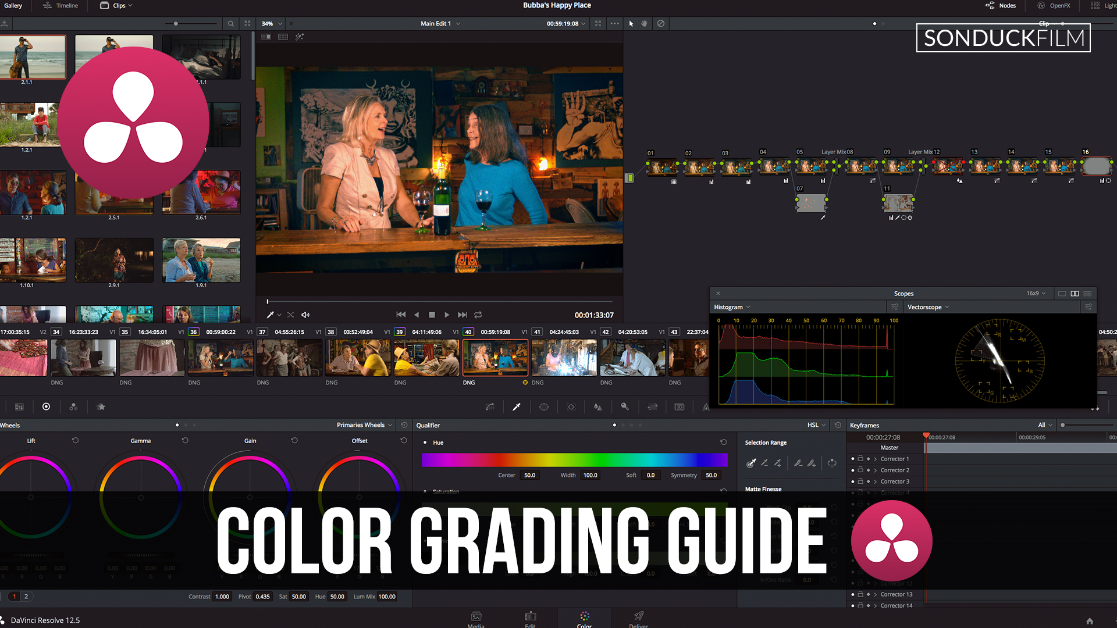Toggle the enable dot for Corrector 2
Image resolution: width=1117 pixels, height=628 pixels.
coord(853,470)
